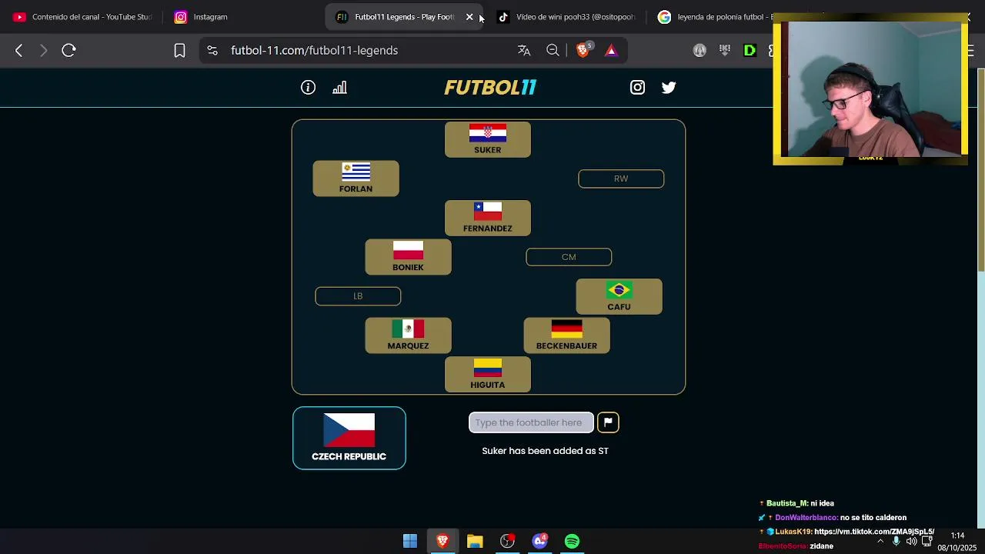Open File Explorer in taskbar
985x554 pixels.
[475, 542]
